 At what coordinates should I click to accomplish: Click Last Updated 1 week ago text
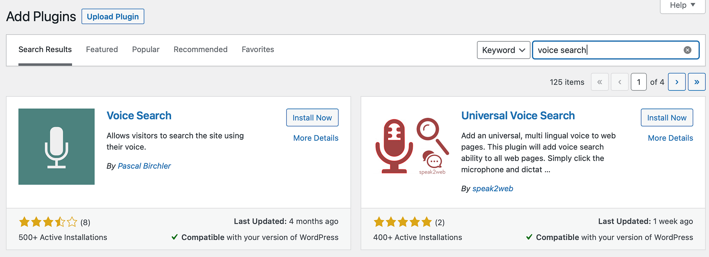[645, 221]
